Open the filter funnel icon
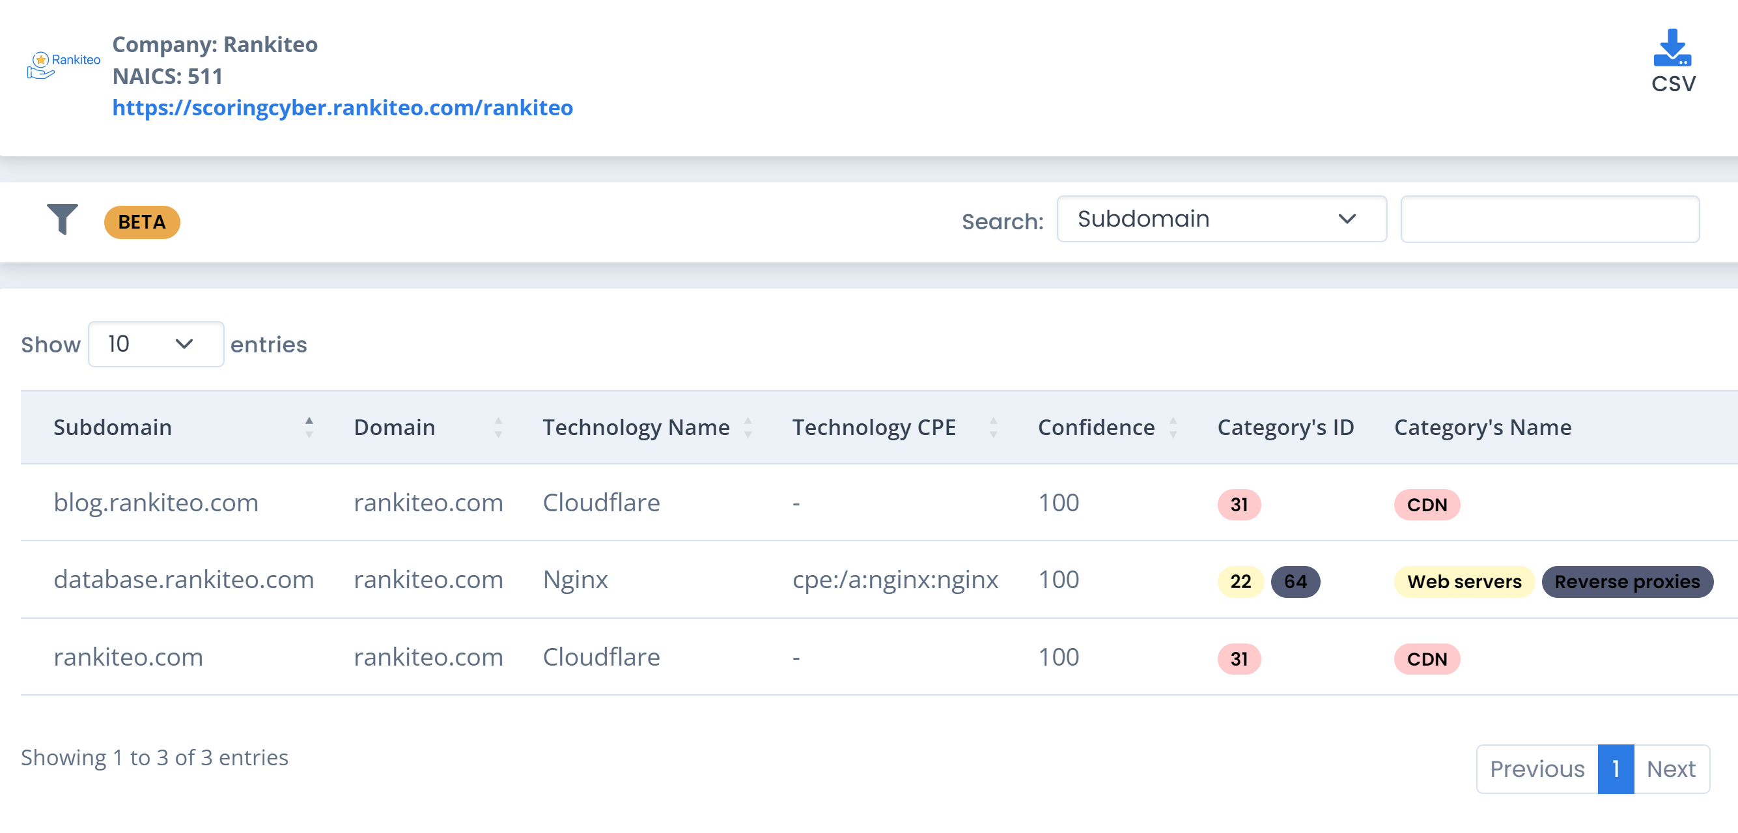The width and height of the screenshot is (1738, 833). (x=62, y=219)
